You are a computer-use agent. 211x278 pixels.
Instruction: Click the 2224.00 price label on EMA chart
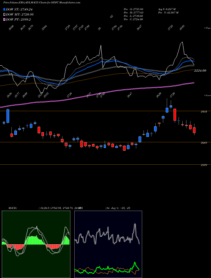200,71
